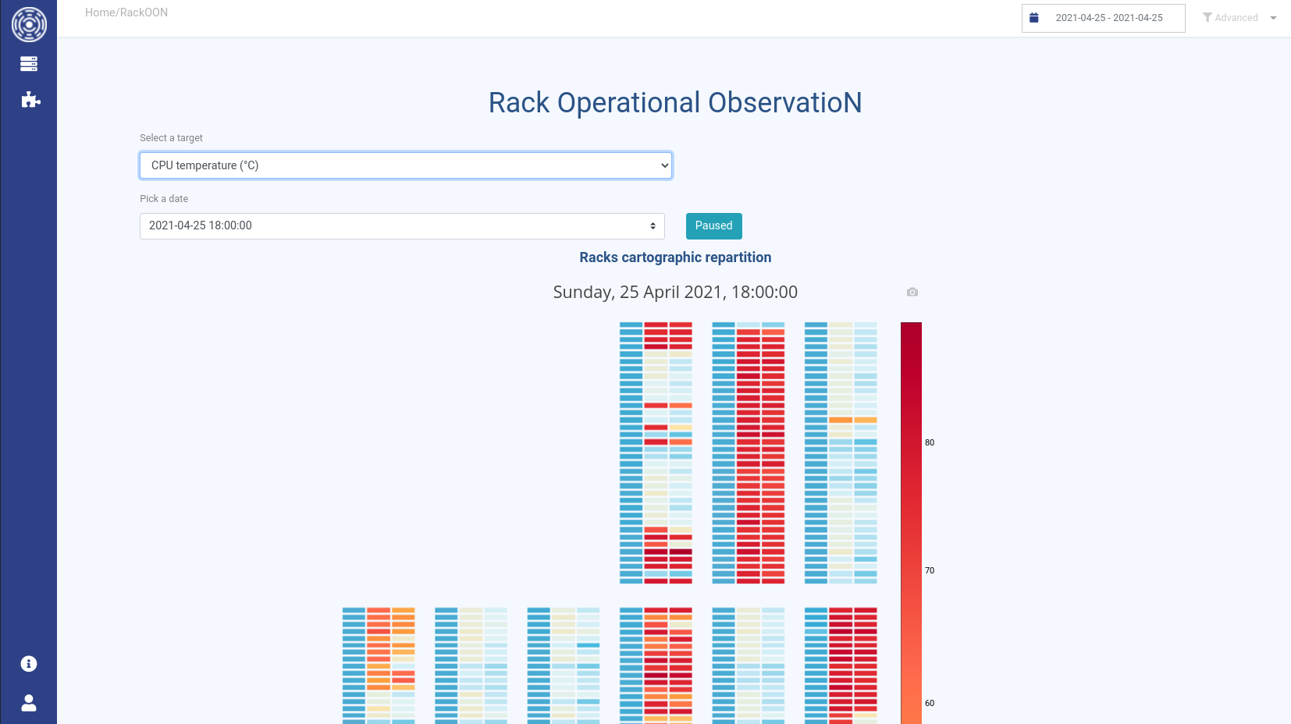Click the Home breadcrumb link

coord(99,12)
